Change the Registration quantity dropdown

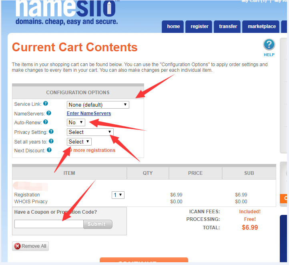(118, 195)
